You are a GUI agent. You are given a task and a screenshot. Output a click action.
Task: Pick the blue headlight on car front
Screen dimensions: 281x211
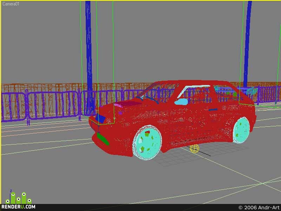pos(100,119)
